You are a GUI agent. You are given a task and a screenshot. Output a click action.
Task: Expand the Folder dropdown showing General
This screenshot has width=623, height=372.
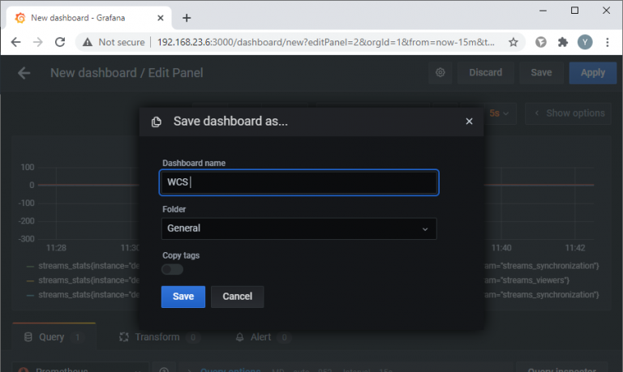pyautogui.click(x=299, y=229)
